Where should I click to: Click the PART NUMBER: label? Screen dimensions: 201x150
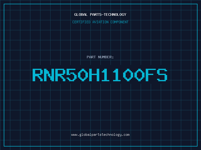[x=100, y=57]
